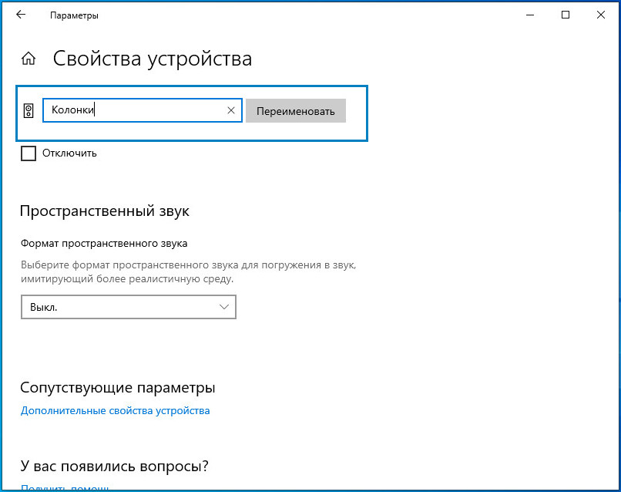This screenshot has width=621, height=492.
Task: Click the Пространственный звук section heading
Action: (104, 211)
